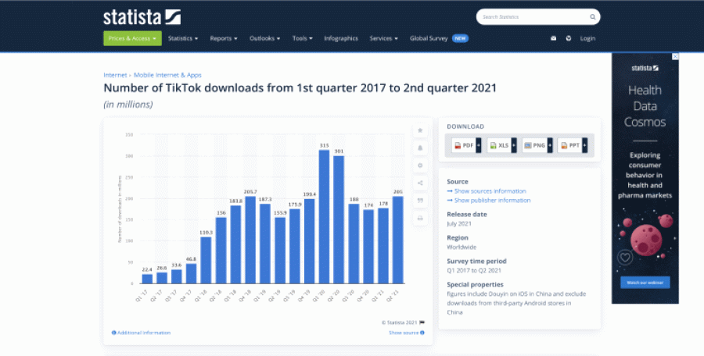Close the Health Data Cosmos ad
704x356 pixels.
coord(675,56)
